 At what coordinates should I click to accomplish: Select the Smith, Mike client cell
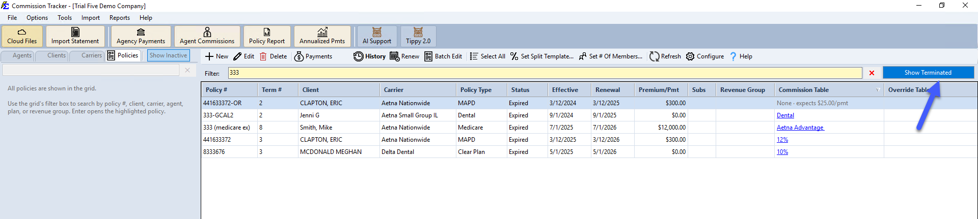click(x=339, y=128)
